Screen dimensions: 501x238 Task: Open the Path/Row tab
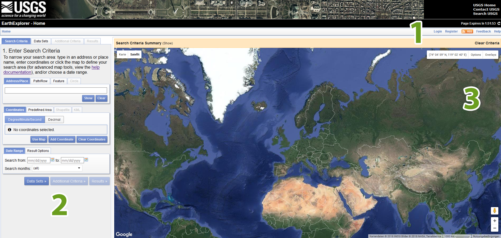pos(40,81)
